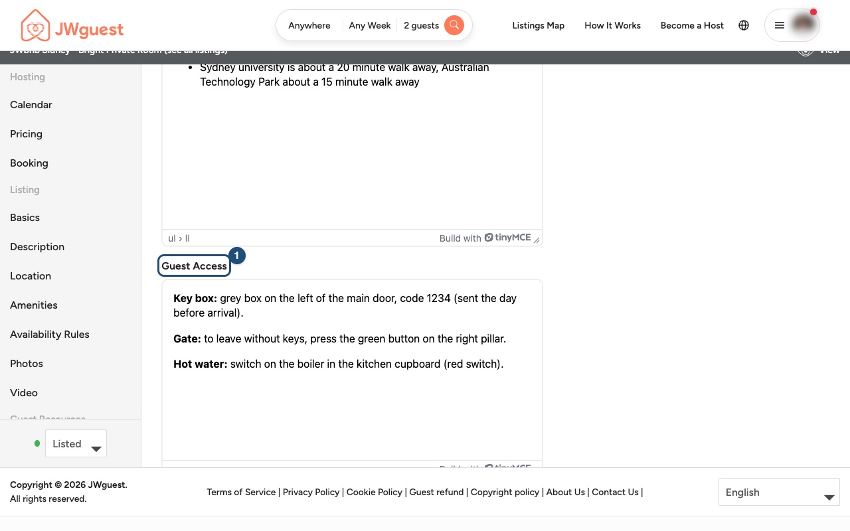Screen dimensions: 850x531
Task: Open Cookie Policy link
Action: (375, 492)
